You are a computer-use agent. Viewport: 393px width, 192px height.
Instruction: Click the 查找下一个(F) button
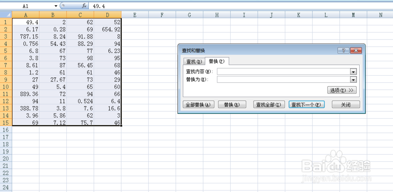point(307,105)
